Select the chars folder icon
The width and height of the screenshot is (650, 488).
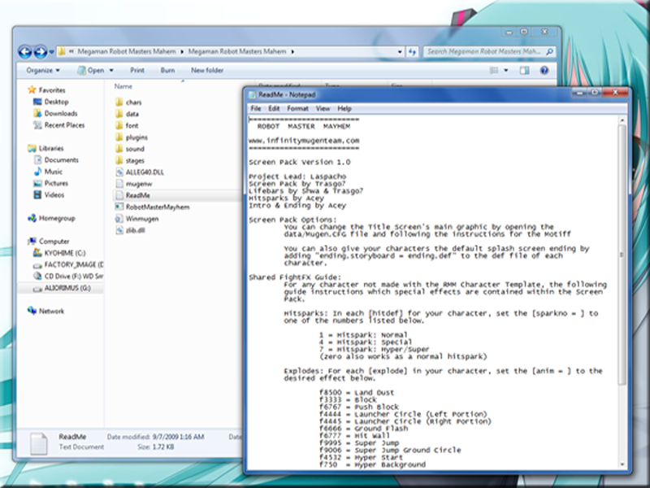pos(119,102)
